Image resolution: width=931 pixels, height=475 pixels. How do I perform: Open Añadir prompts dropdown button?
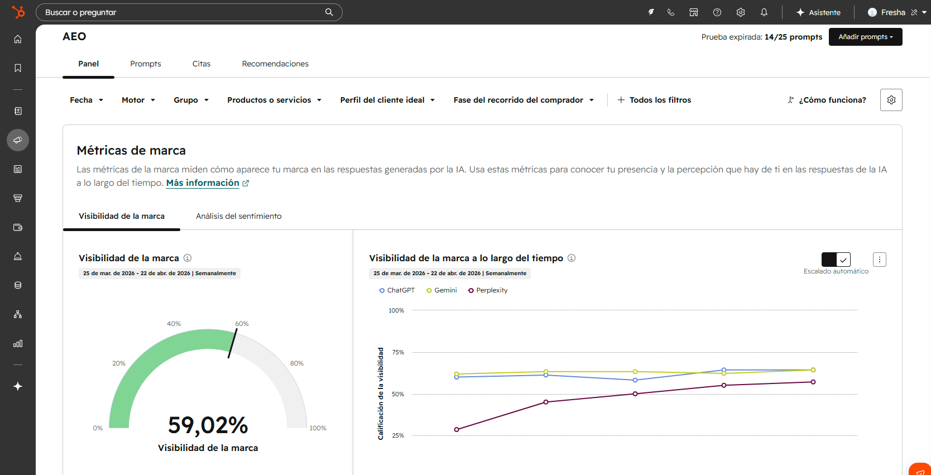point(866,37)
